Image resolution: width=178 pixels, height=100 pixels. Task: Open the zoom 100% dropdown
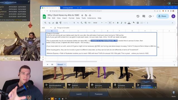tap(67, 23)
